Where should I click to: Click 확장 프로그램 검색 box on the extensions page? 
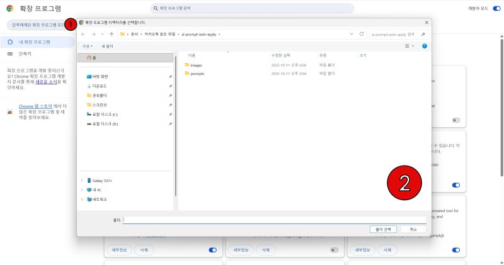coord(253,8)
